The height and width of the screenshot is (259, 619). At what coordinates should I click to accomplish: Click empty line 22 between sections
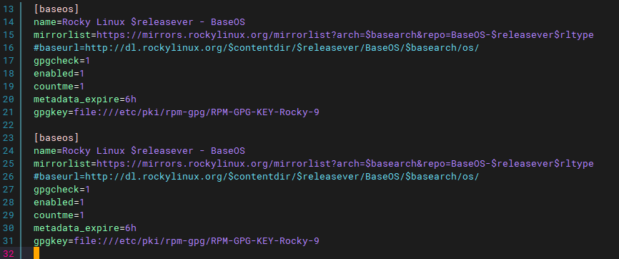[x=316, y=125]
